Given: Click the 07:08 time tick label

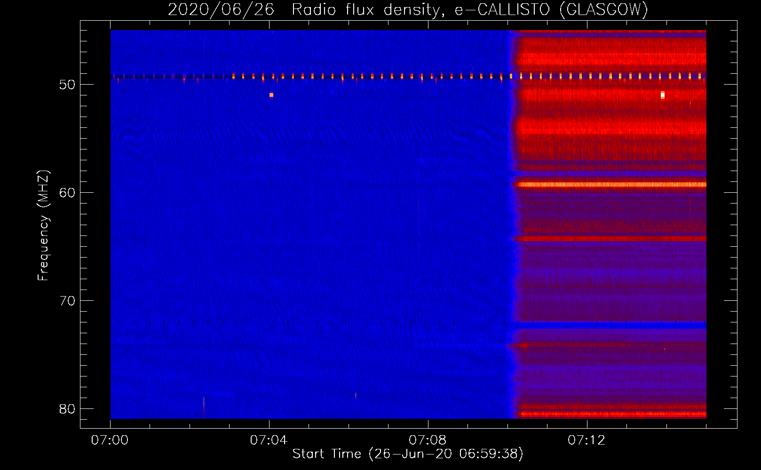Looking at the screenshot, I should click(428, 440).
